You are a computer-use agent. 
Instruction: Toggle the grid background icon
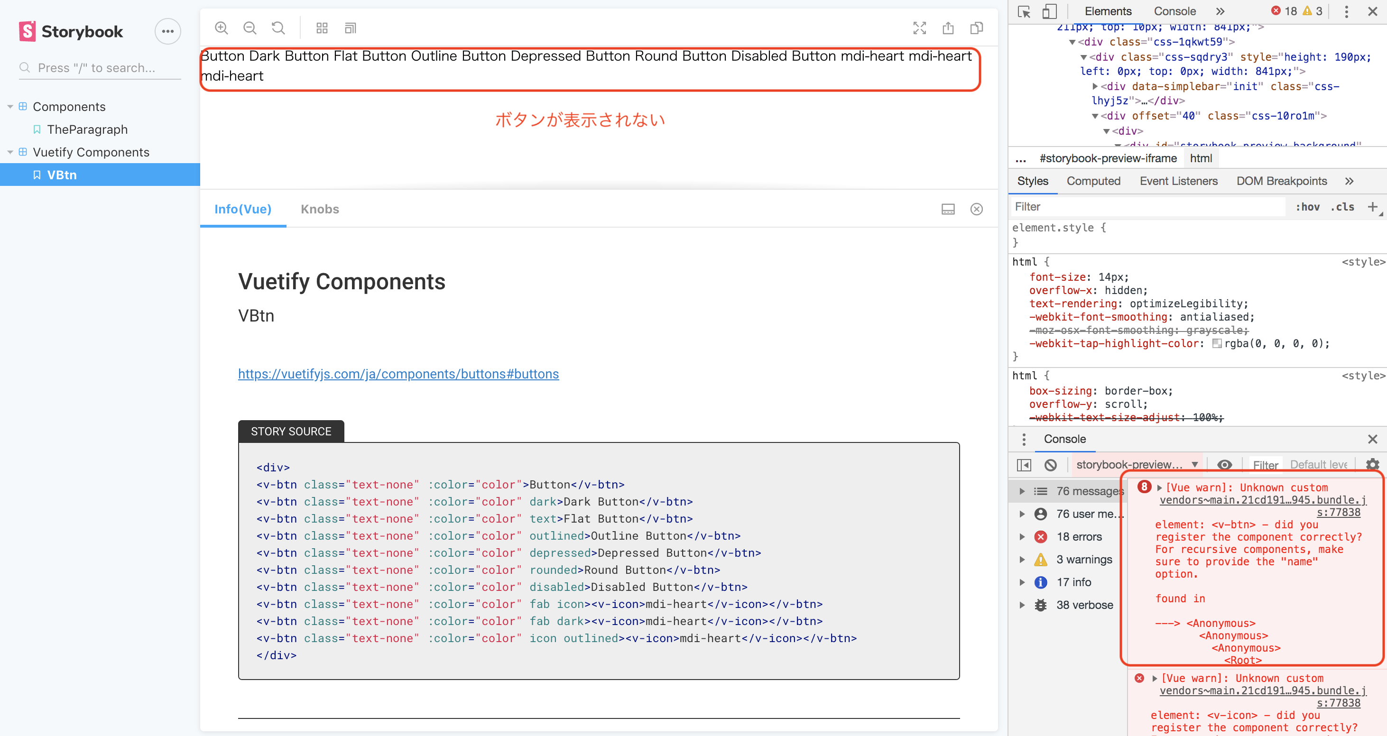coord(322,28)
